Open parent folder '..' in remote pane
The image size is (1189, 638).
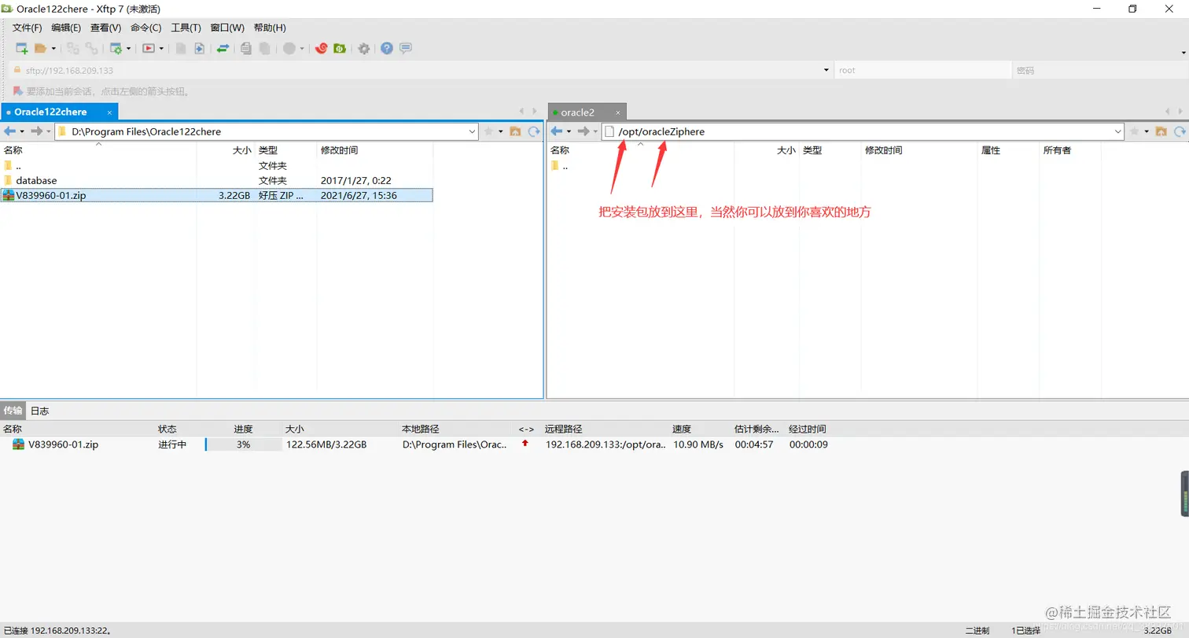tap(559, 166)
